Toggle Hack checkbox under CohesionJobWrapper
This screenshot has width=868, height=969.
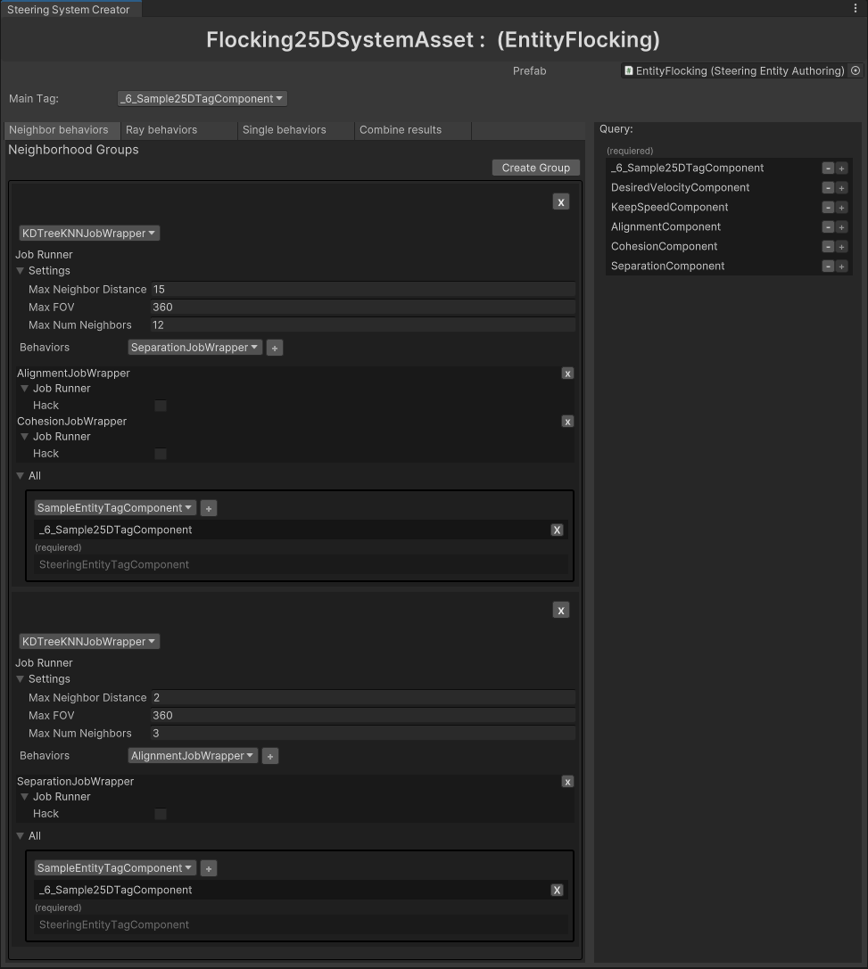161,454
